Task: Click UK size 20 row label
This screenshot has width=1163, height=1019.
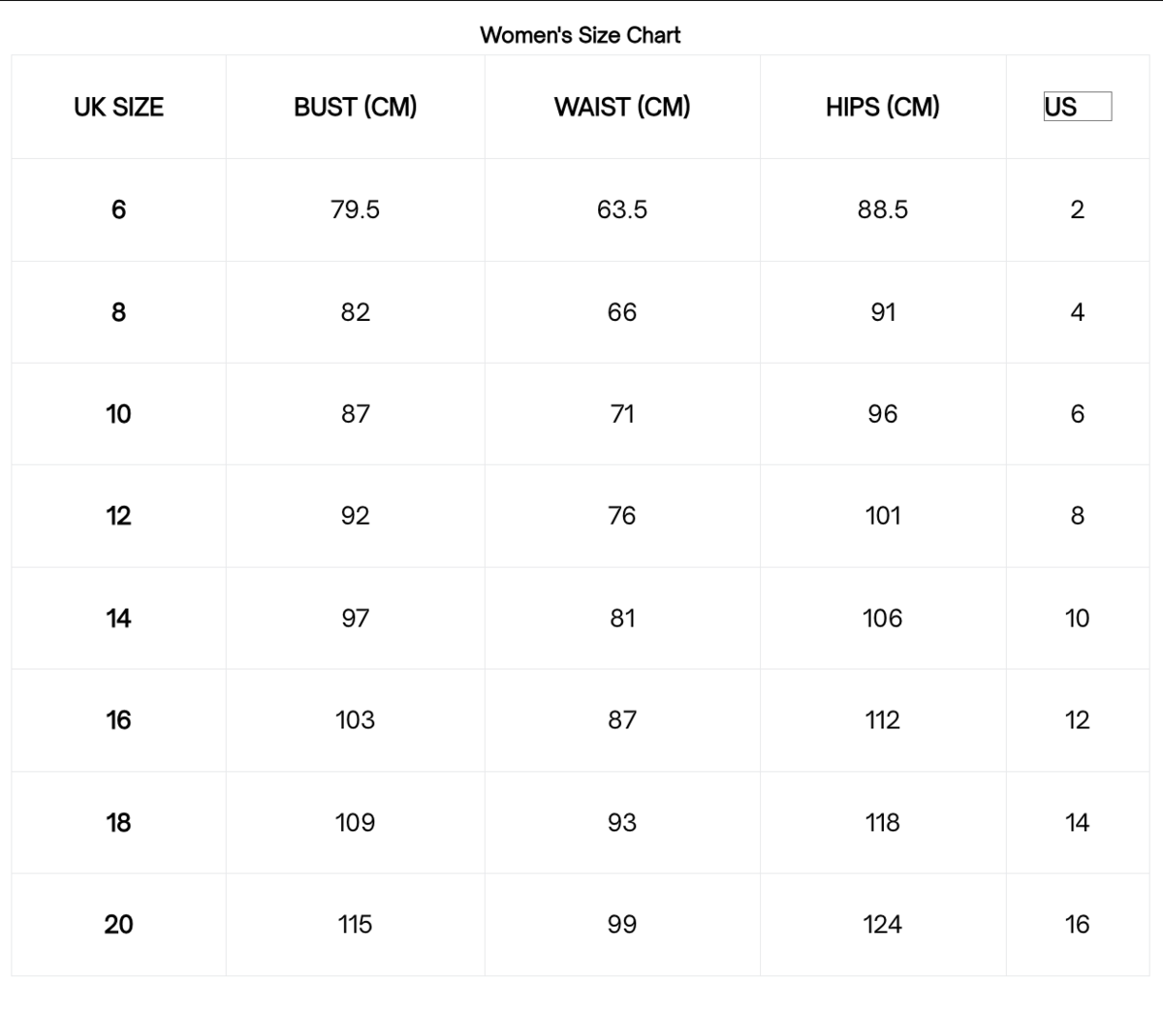Action: click(x=118, y=924)
